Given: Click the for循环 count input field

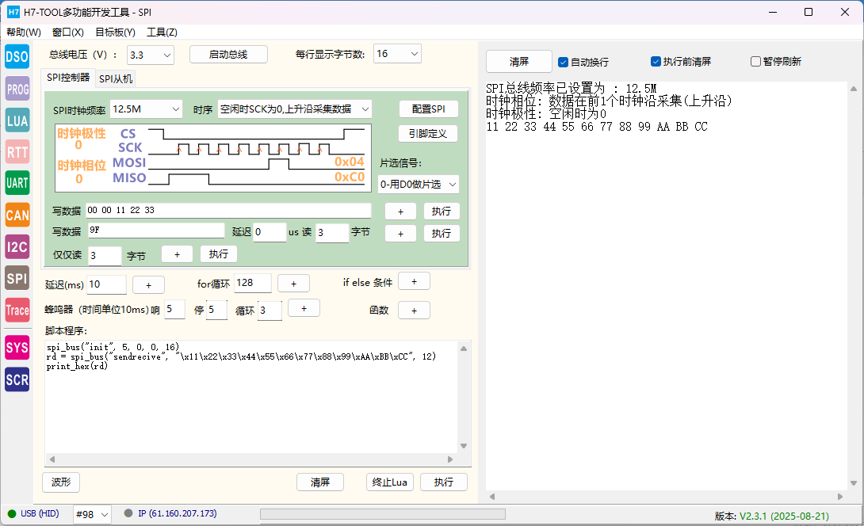Looking at the screenshot, I should coord(252,284).
